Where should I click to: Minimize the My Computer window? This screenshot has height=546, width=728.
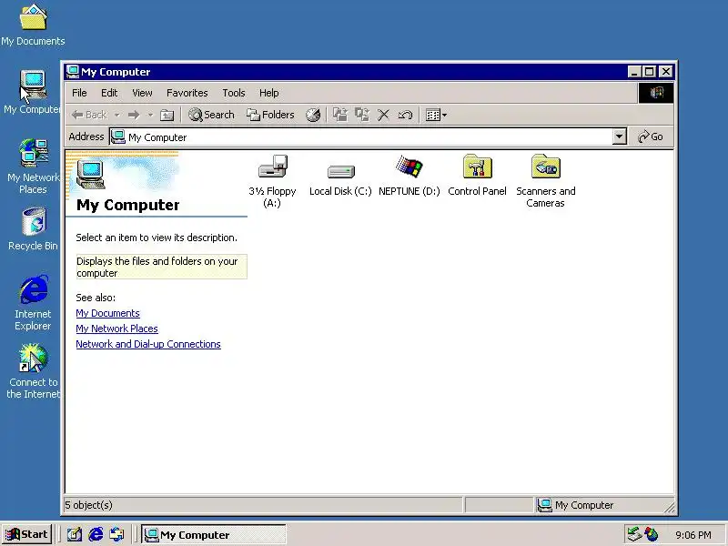[x=634, y=72]
